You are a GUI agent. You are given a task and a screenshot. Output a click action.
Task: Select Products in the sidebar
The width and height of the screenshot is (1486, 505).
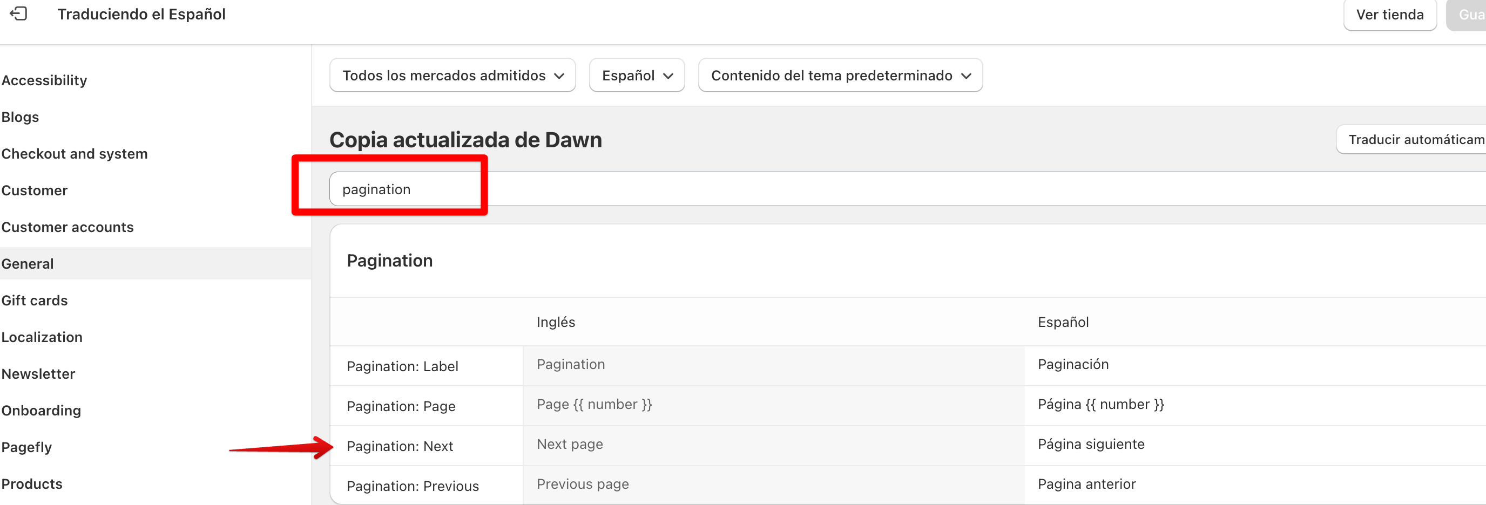[x=32, y=483]
